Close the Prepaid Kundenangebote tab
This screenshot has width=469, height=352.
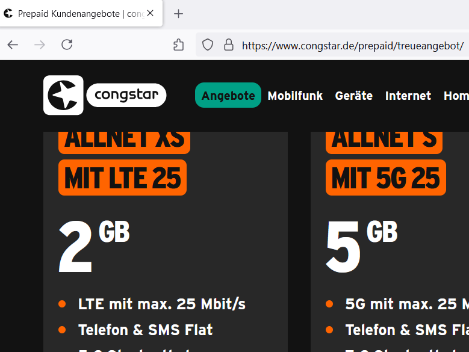(x=151, y=13)
